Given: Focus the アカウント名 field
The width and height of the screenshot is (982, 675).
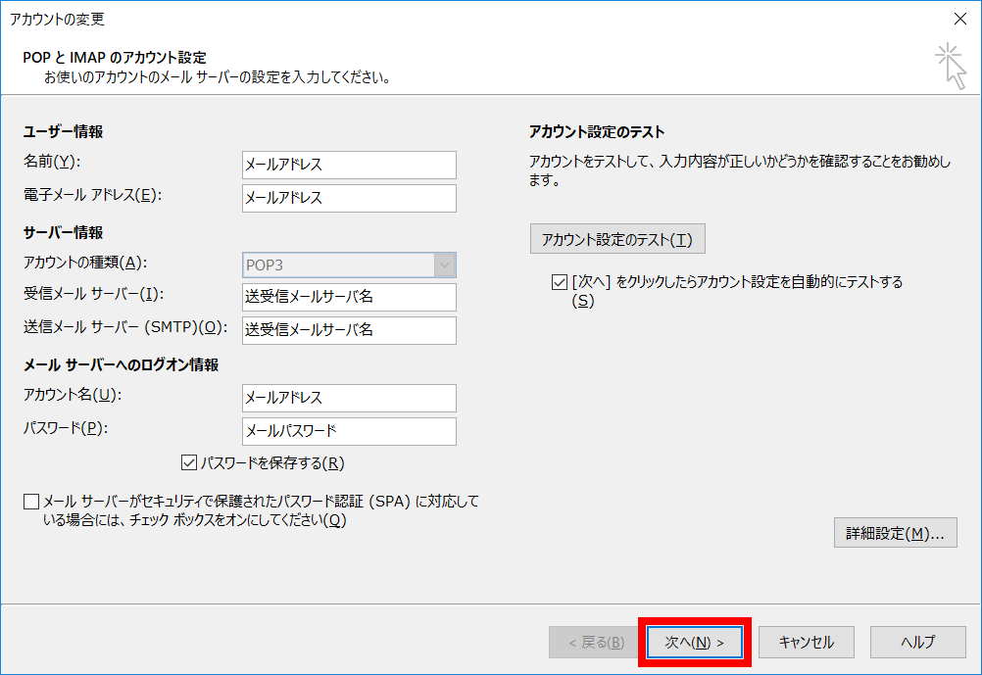Looking at the screenshot, I should 349,398.
